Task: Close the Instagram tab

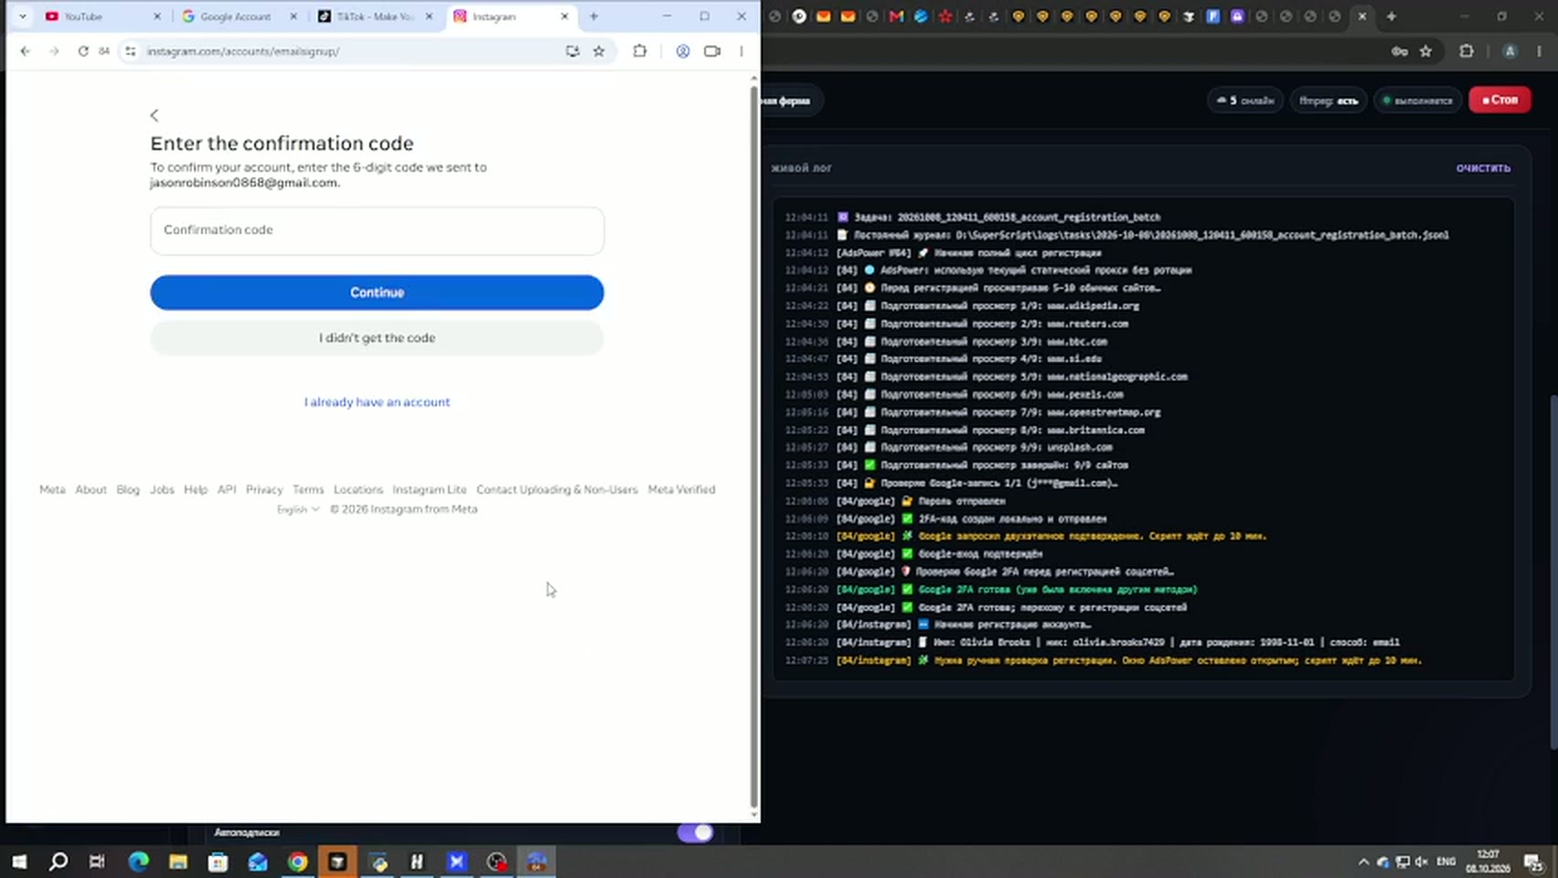Action: tap(564, 16)
